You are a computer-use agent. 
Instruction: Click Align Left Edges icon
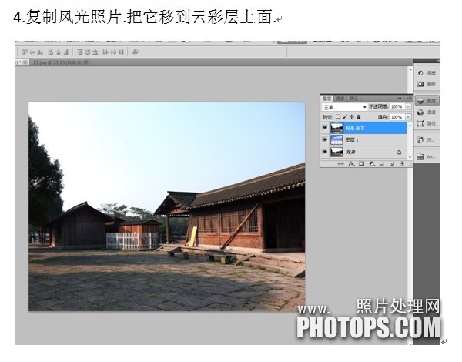pos(51,52)
